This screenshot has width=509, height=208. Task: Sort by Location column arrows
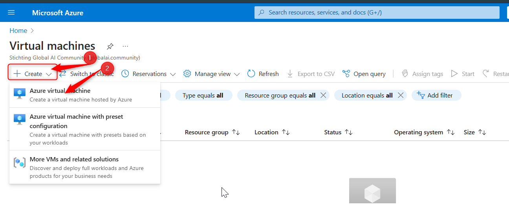286,132
